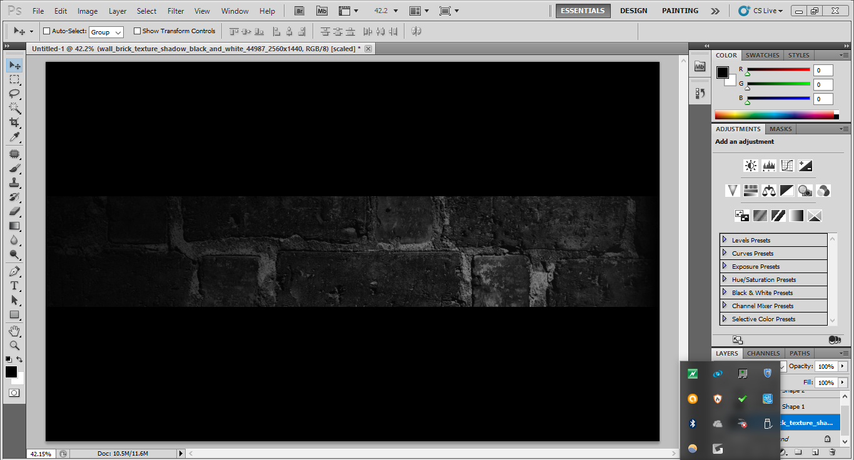Open the Arrange Documents dropdown
The width and height of the screenshot is (854, 460).
pyautogui.click(x=419, y=11)
